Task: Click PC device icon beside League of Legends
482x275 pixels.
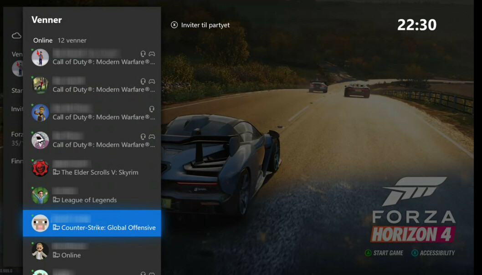Action: click(56, 200)
